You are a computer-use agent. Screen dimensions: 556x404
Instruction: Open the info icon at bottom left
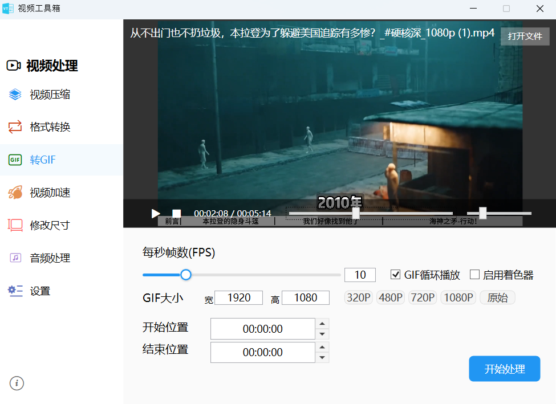coord(17,383)
